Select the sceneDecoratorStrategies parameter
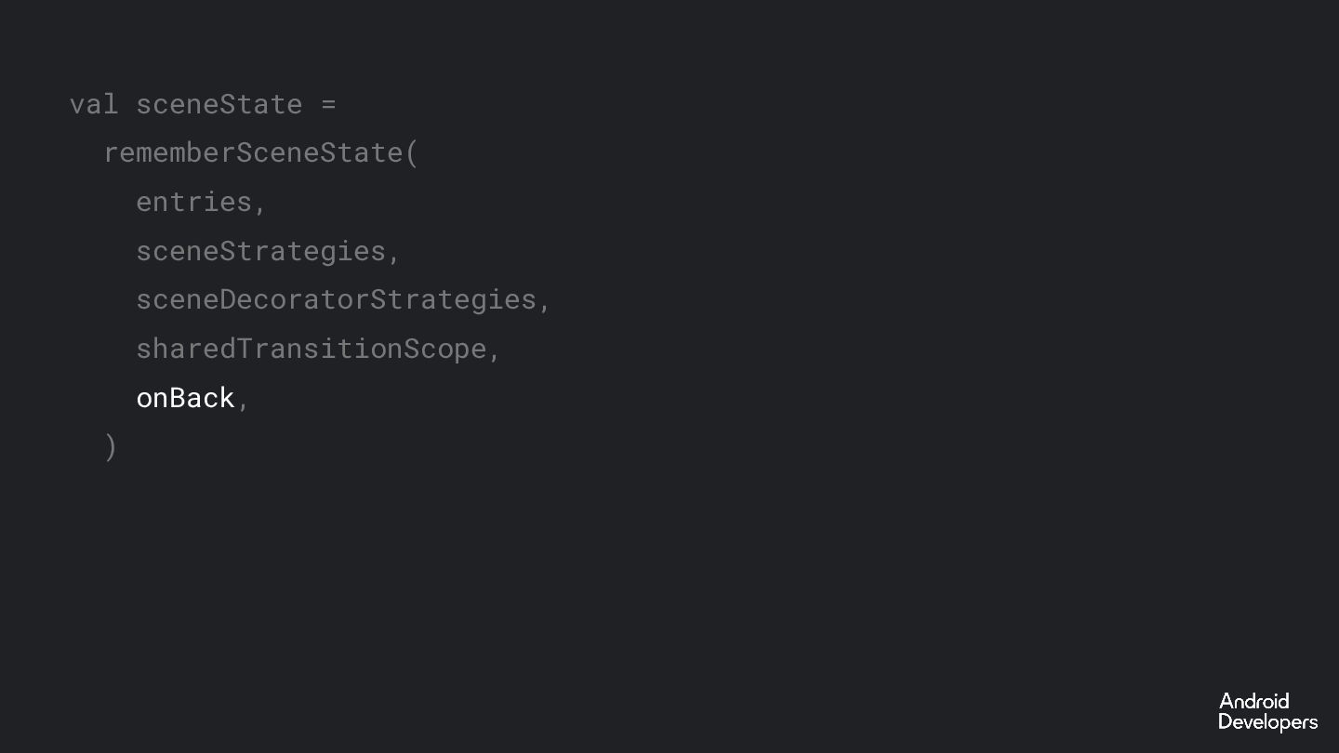Viewport: 1339px width, 753px height. (337, 299)
